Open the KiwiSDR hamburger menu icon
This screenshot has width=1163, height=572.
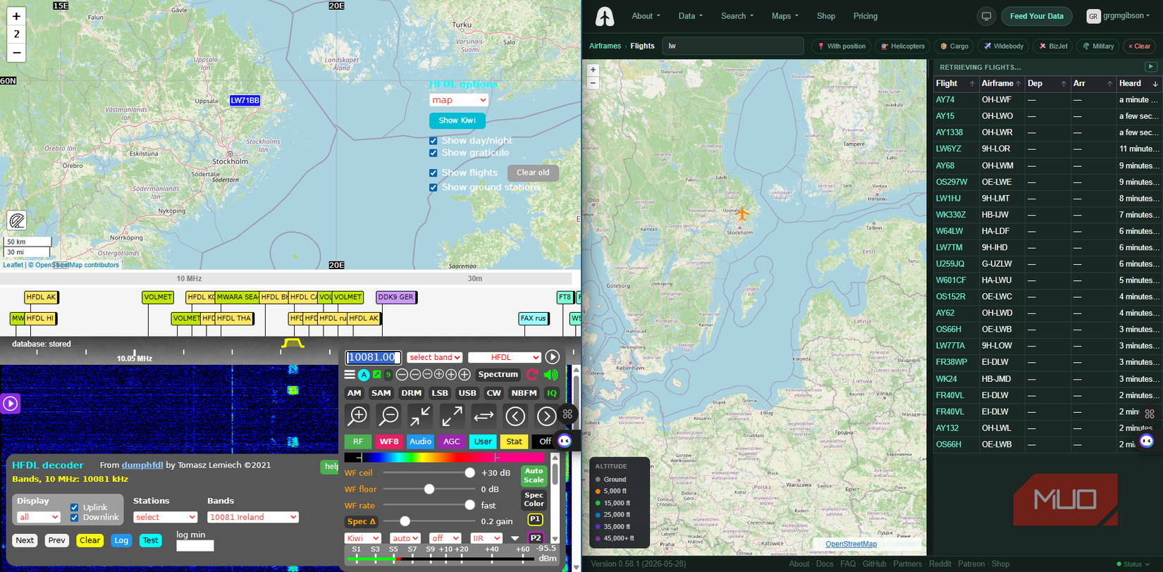(350, 375)
